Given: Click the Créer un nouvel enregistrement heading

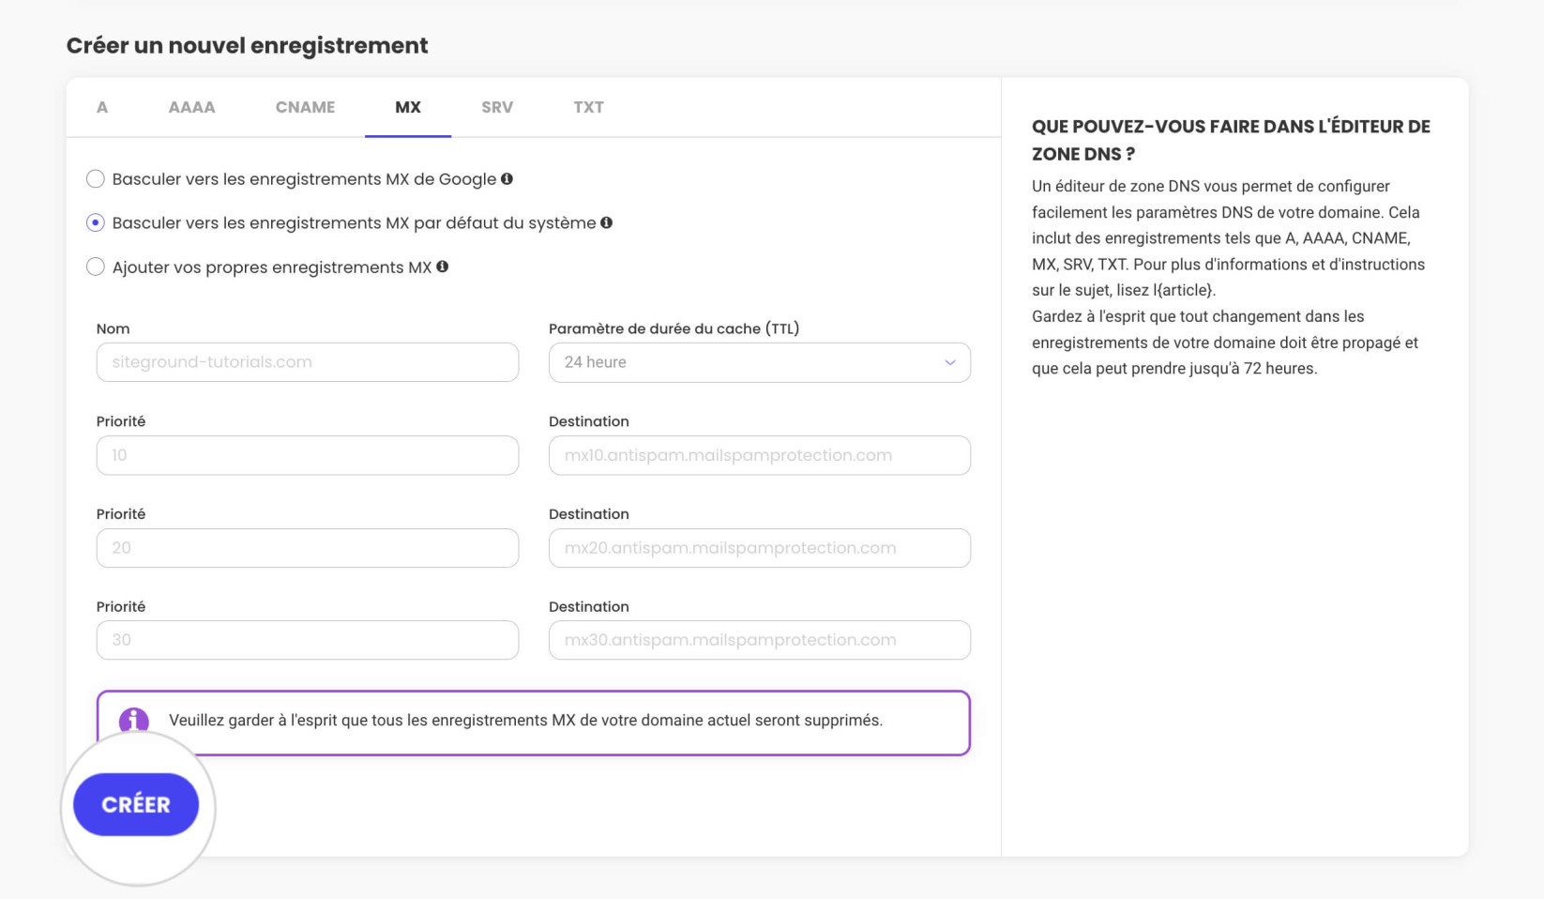Looking at the screenshot, I should [247, 45].
